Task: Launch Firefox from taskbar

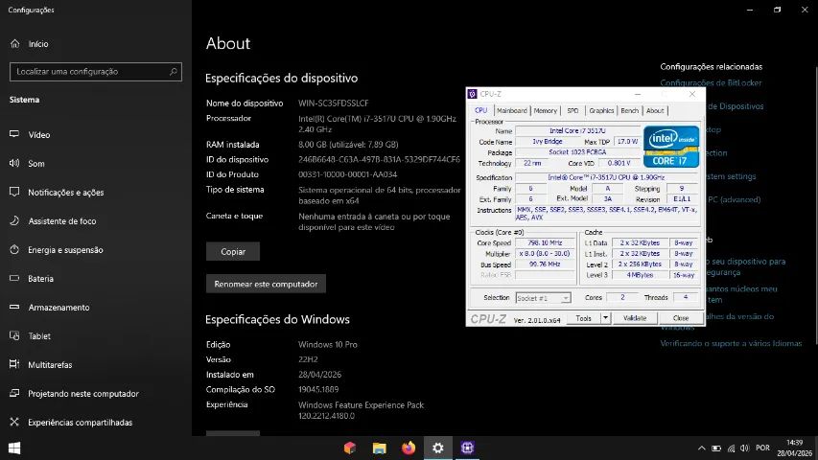Action: [x=409, y=448]
